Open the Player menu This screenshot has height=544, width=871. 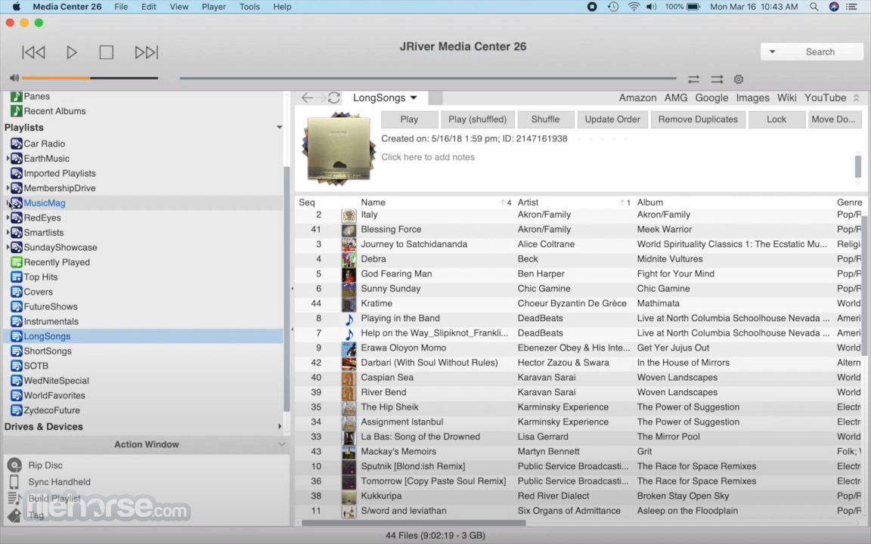tap(214, 7)
